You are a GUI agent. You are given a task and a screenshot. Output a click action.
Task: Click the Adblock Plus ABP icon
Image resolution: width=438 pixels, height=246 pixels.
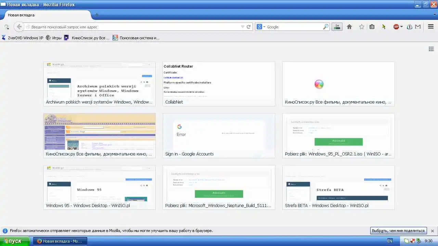396,27
